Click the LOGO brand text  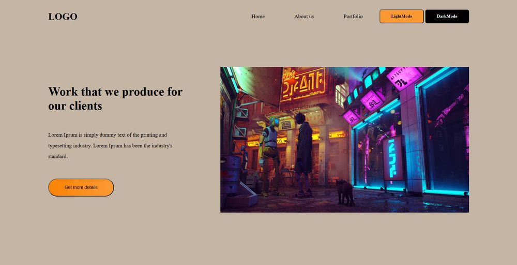click(63, 17)
